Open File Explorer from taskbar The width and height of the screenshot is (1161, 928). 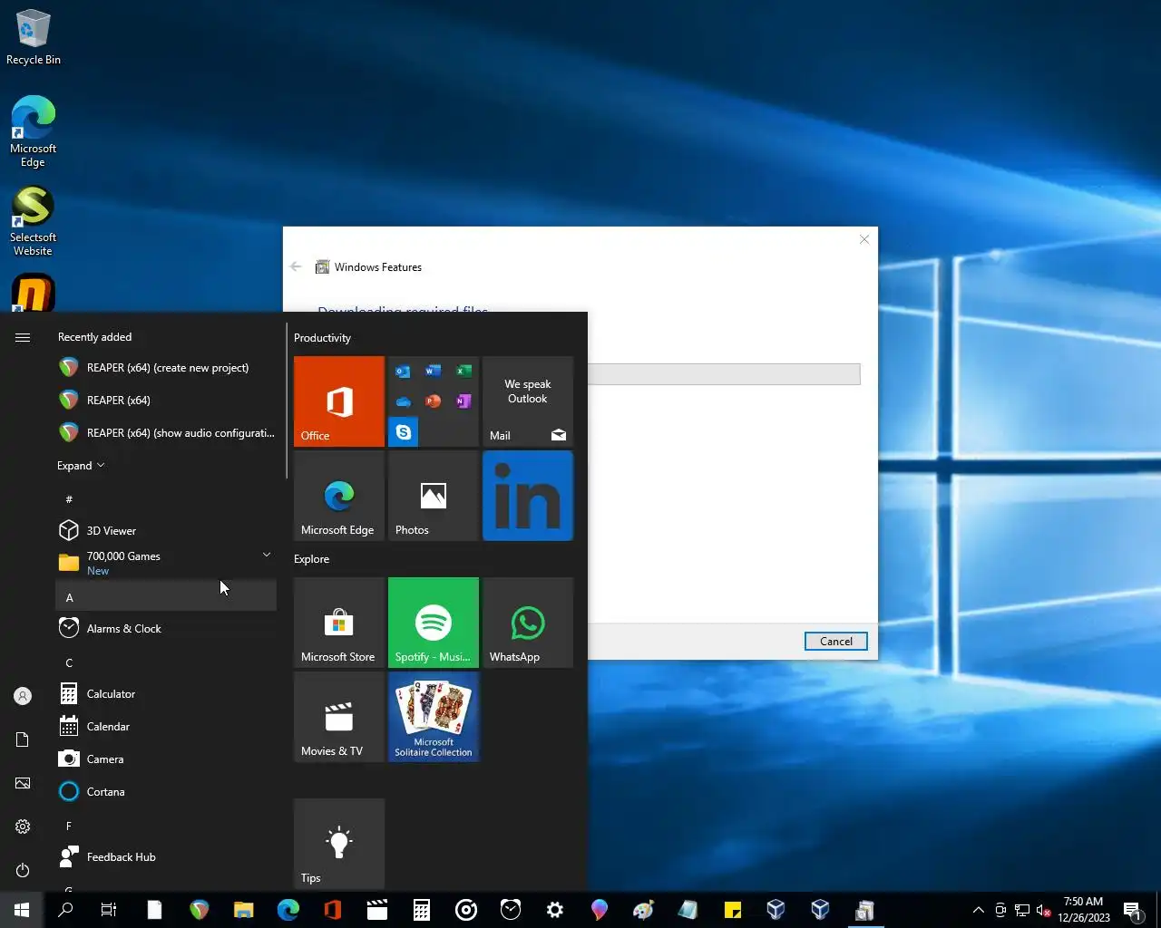pos(243,910)
